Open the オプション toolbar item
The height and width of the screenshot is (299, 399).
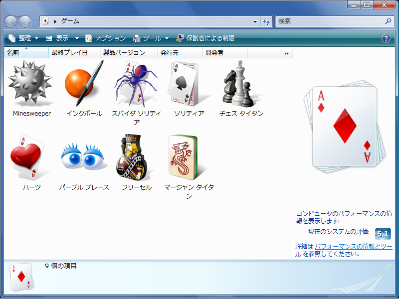pyautogui.click(x=105, y=38)
